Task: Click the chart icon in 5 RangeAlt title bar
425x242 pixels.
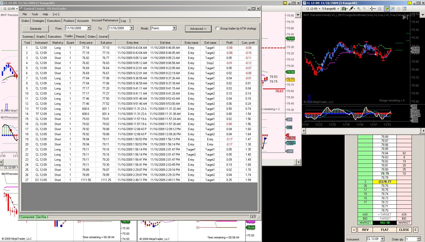Action: click(x=304, y=3)
